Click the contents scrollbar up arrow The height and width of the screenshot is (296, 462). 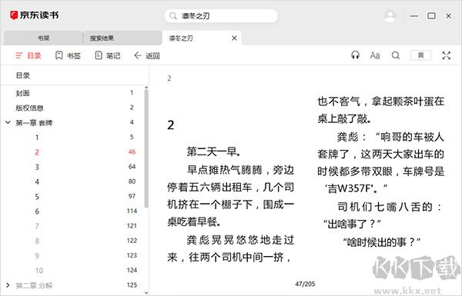click(x=146, y=88)
